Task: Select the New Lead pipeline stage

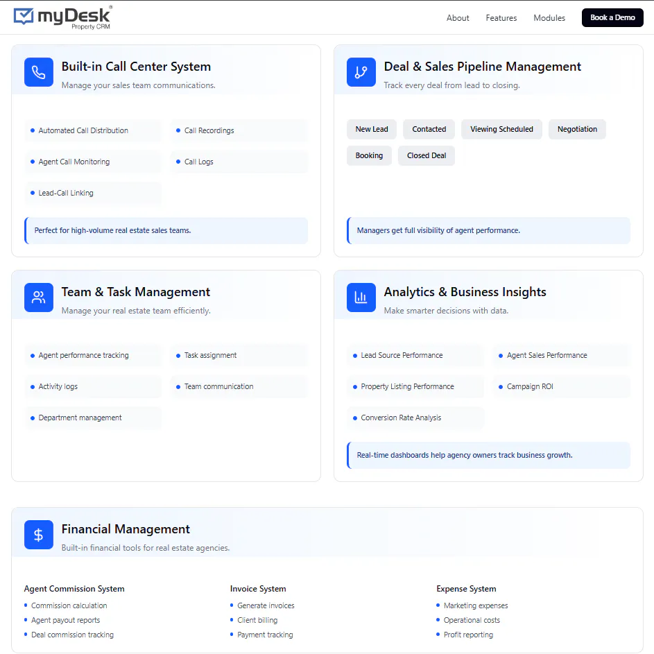Action: click(x=372, y=129)
